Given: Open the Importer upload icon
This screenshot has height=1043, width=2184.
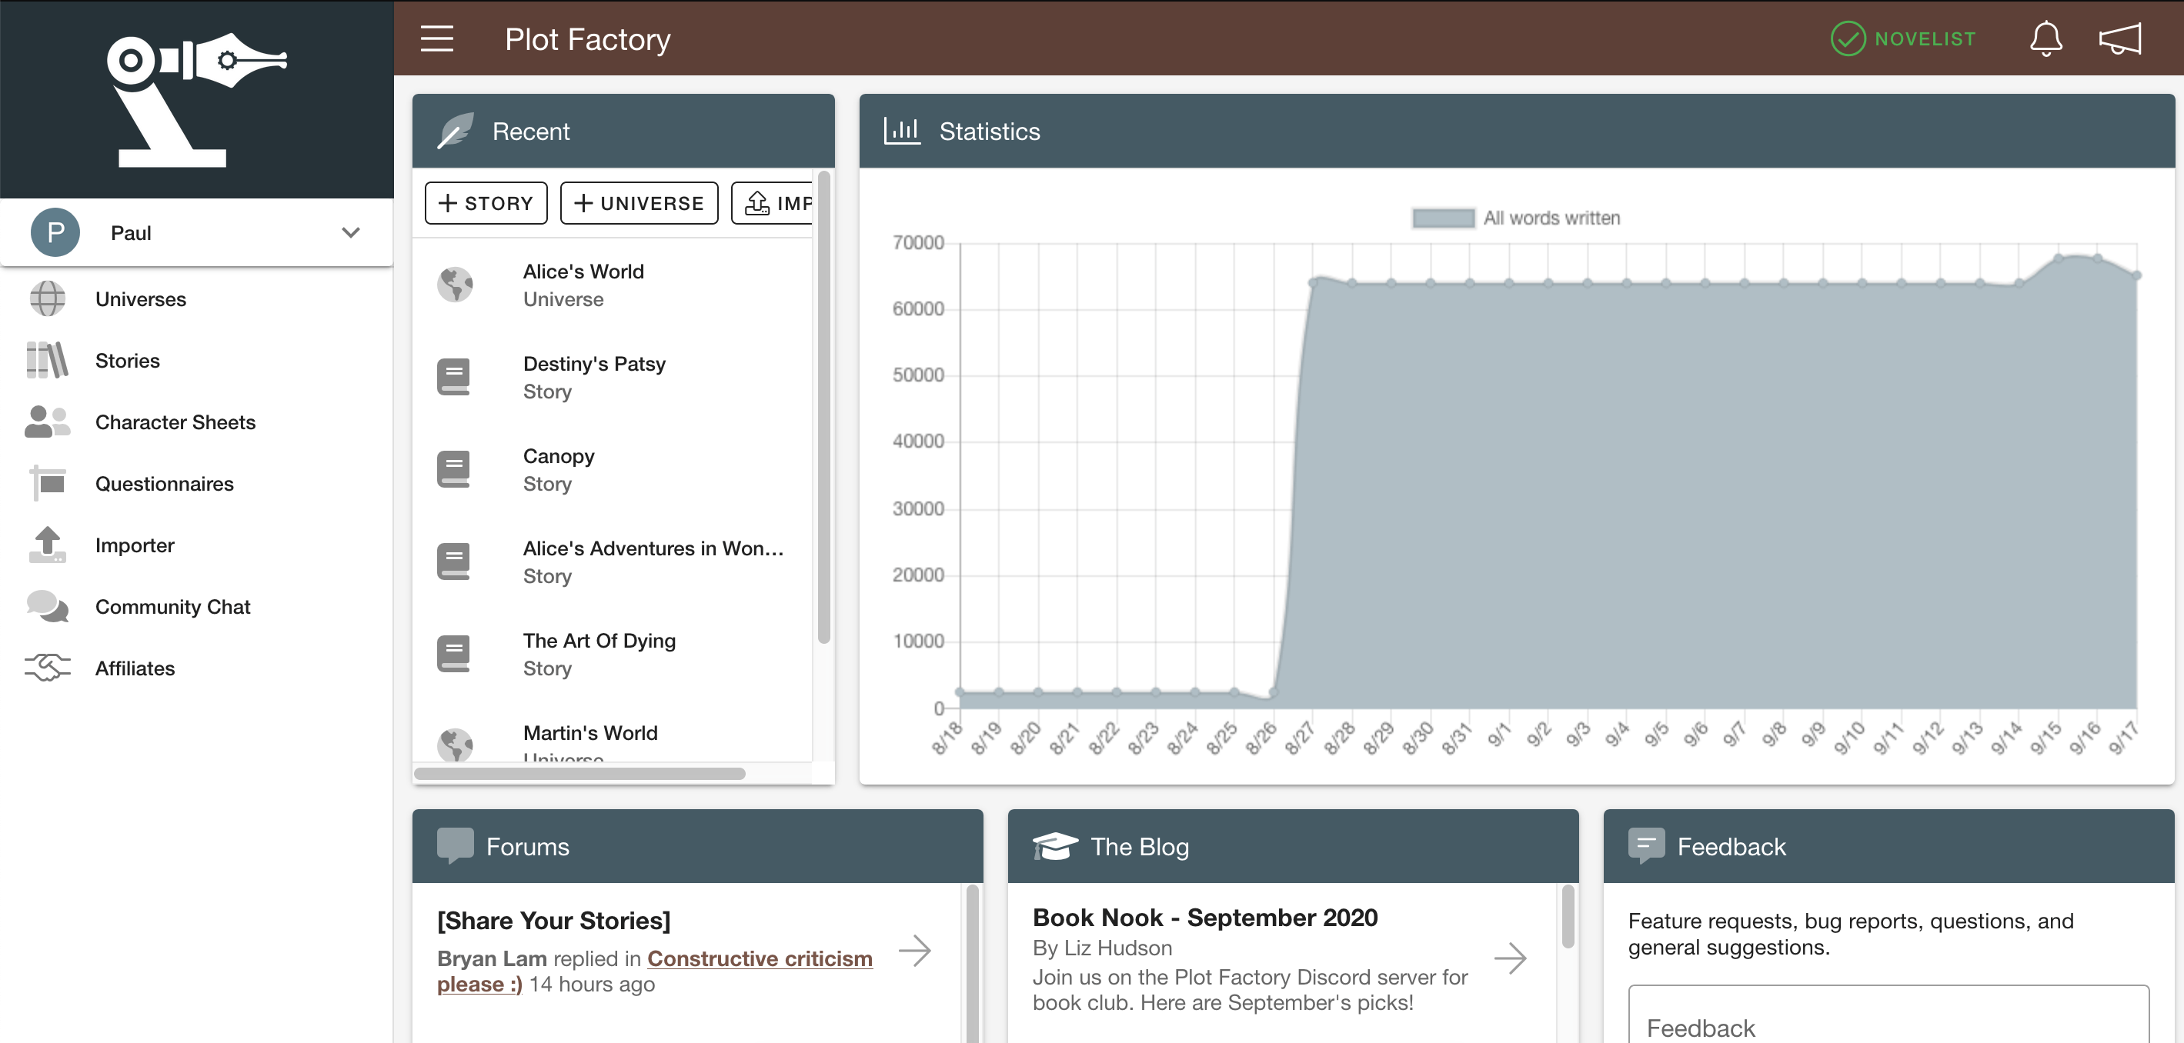Looking at the screenshot, I should pos(47,545).
